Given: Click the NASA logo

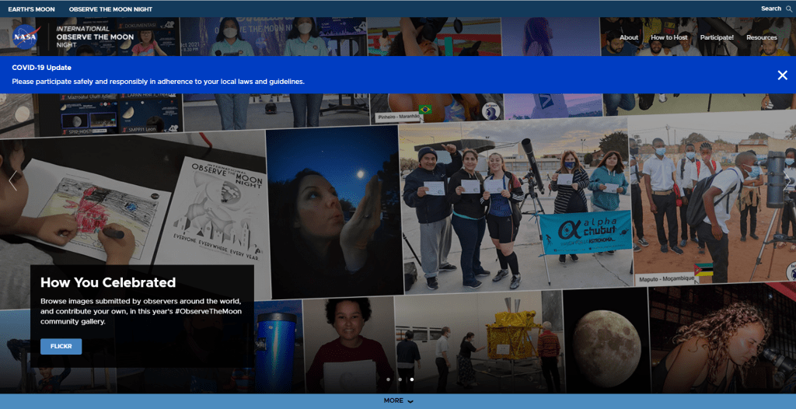Looking at the screenshot, I should pyautogui.click(x=26, y=37).
